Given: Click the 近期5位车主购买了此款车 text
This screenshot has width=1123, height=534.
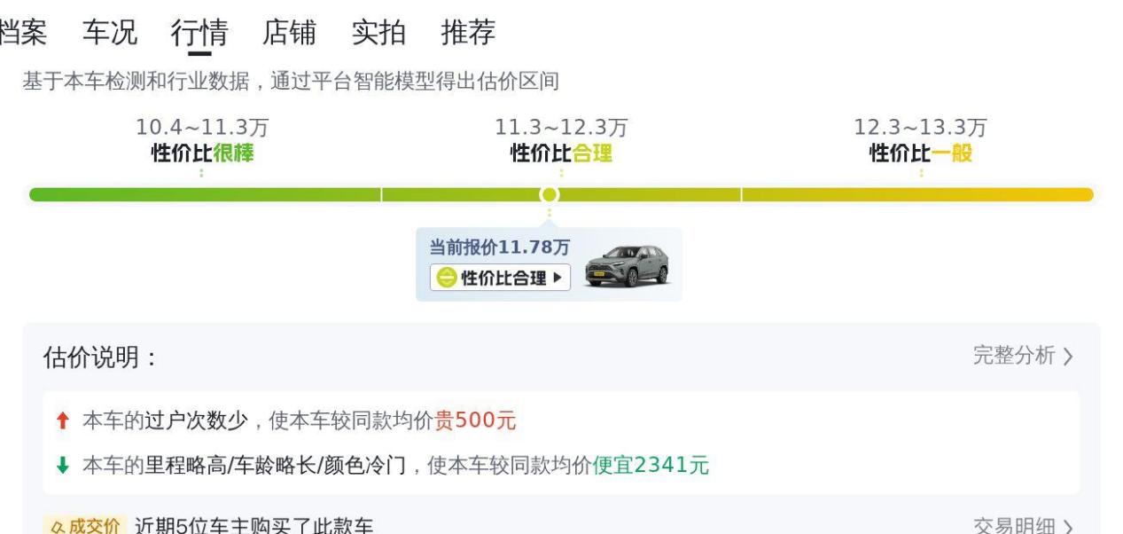Looking at the screenshot, I should pyautogui.click(x=253, y=526).
